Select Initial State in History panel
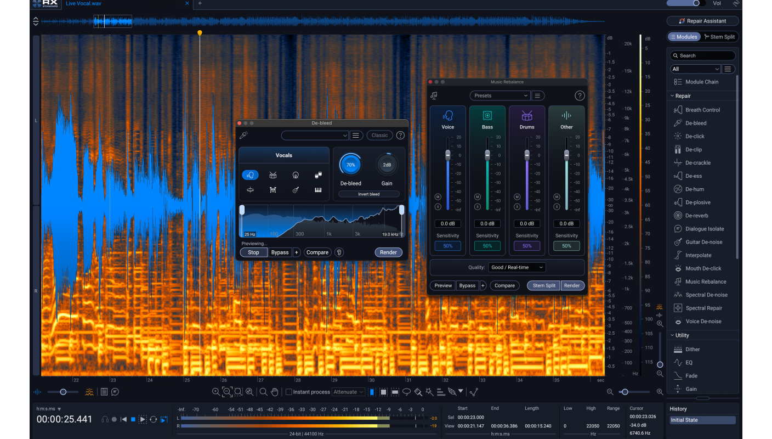Screen dimensions: 772x439 (702, 420)
